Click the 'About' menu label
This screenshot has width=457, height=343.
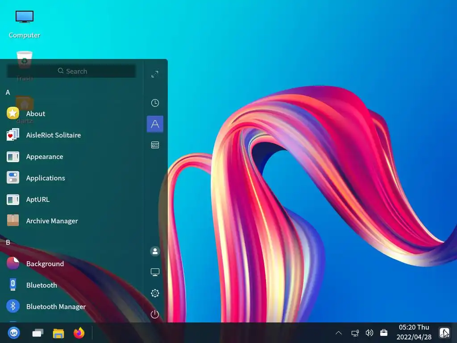(36, 114)
